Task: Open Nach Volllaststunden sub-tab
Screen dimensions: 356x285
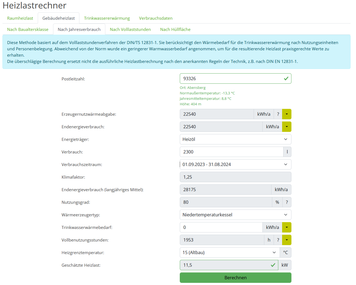Action: point(130,29)
